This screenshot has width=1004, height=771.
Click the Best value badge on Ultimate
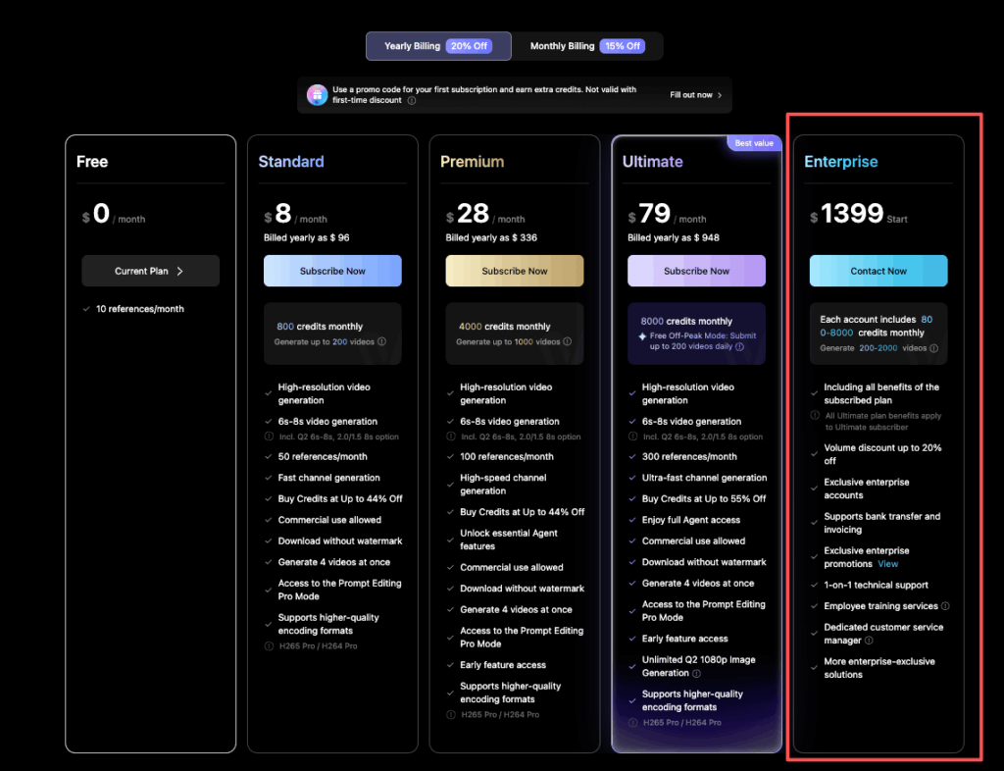pyautogui.click(x=754, y=143)
